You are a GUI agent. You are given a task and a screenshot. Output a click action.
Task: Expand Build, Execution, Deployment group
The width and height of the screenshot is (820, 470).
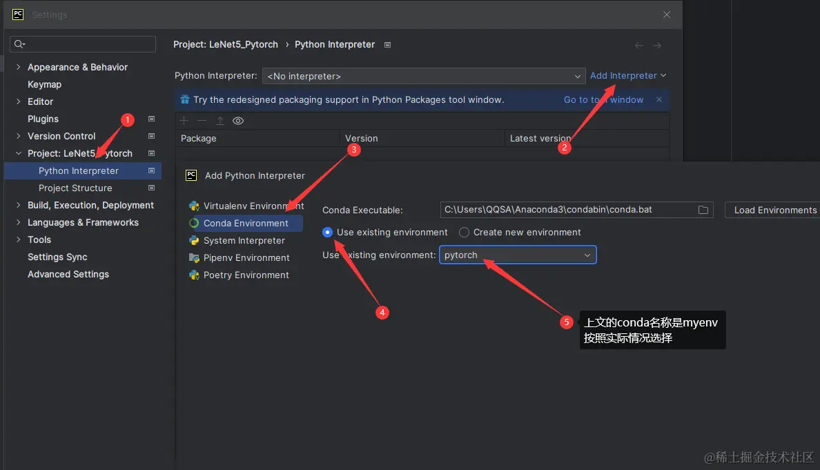click(x=19, y=205)
